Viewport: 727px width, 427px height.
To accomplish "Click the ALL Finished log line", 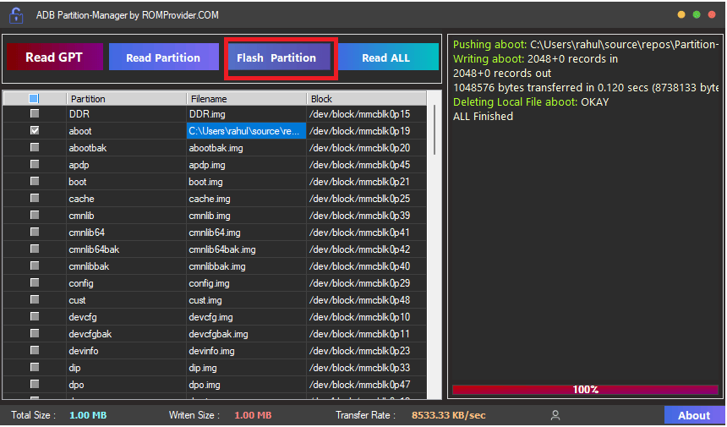I will [483, 117].
